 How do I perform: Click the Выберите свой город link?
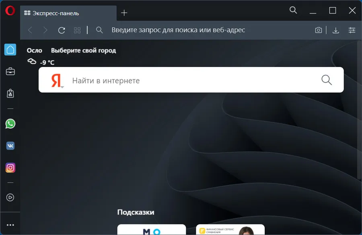coord(83,51)
